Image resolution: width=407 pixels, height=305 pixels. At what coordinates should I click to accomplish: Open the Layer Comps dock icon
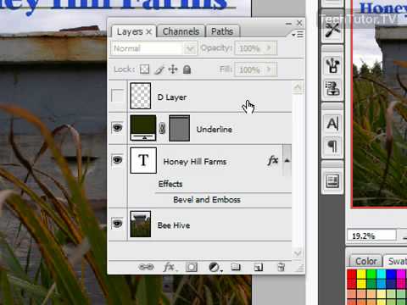pyautogui.click(x=332, y=181)
